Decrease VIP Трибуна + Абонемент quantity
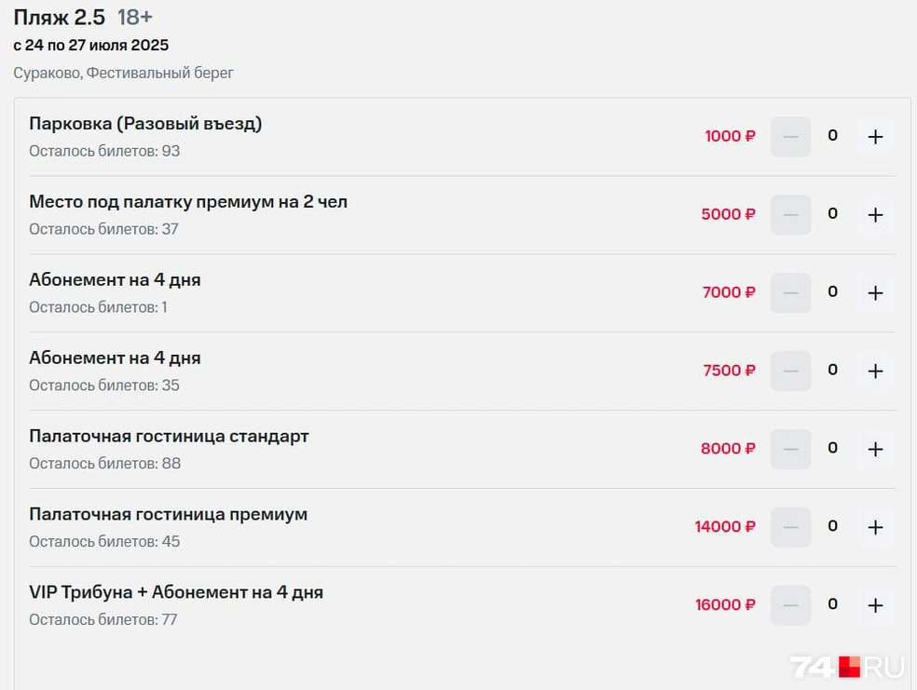This screenshot has height=690, width=917. (790, 606)
